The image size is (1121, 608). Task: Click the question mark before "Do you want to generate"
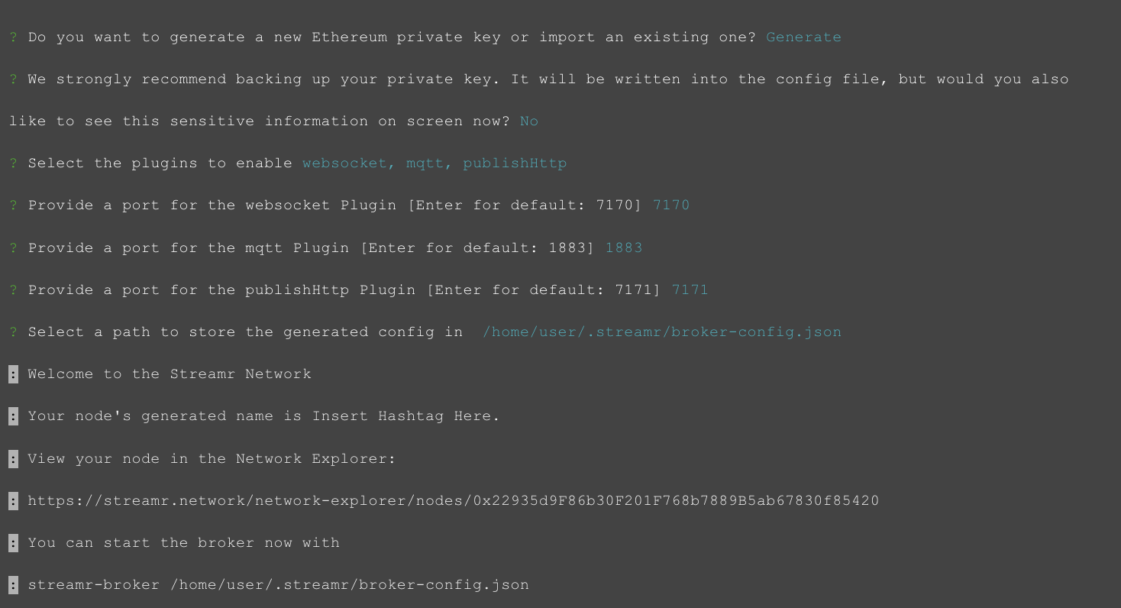pyautogui.click(x=13, y=37)
